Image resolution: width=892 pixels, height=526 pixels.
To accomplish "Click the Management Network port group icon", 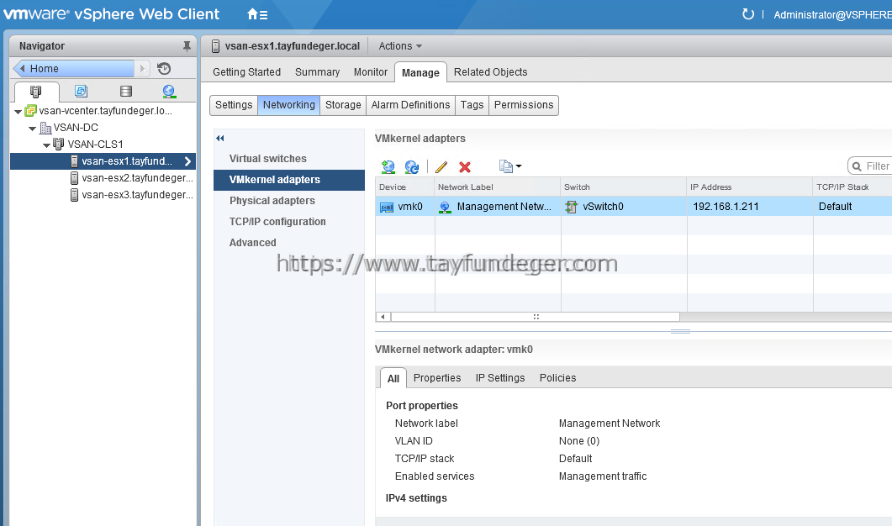I will point(445,207).
